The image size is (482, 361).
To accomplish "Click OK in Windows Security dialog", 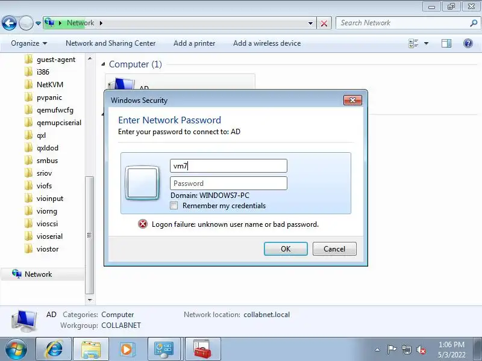I will pyautogui.click(x=286, y=248).
